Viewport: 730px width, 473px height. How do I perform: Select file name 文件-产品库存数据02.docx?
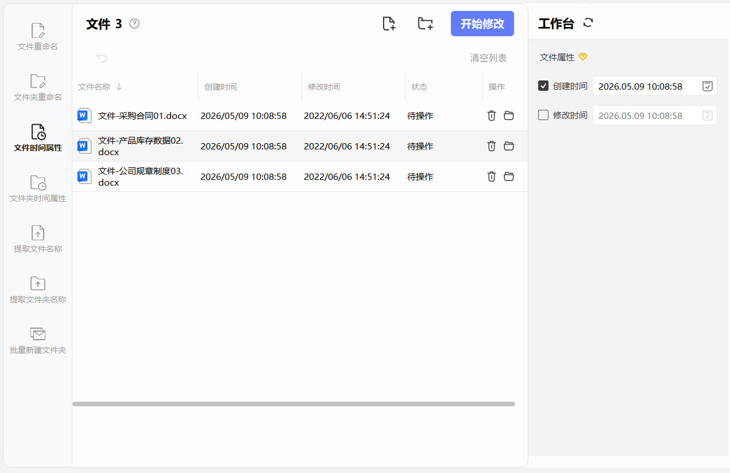[141, 146]
